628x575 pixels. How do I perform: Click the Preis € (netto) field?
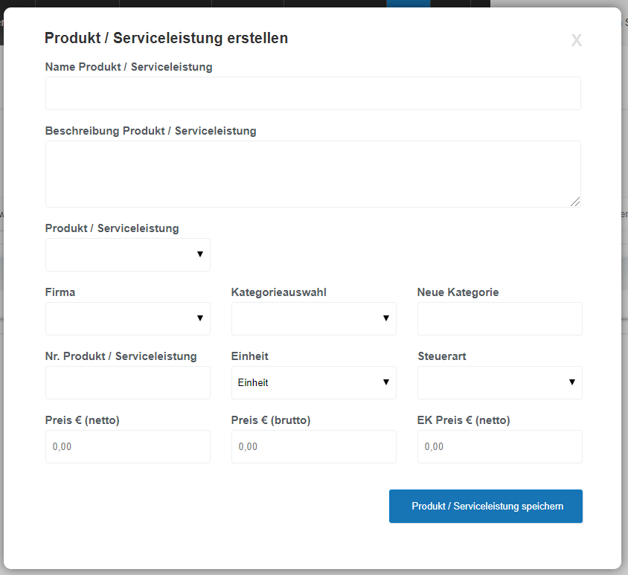pyautogui.click(x=128, y=447)
